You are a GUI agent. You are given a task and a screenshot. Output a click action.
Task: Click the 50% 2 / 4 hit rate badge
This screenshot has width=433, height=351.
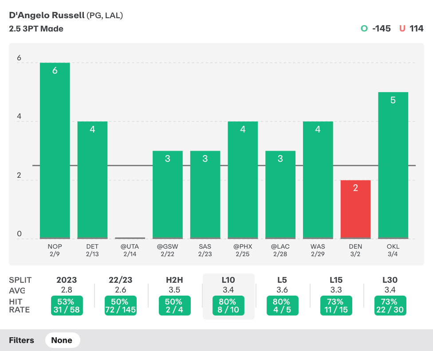point(174,305)
